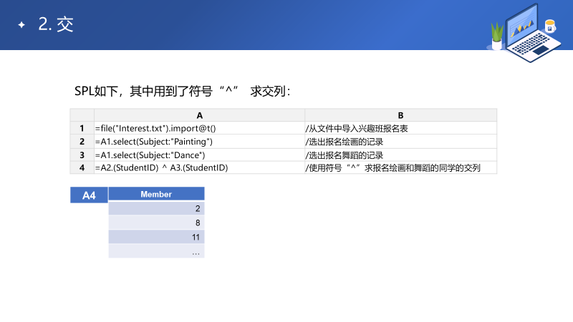Select row number 3 in SPL table
The height and width of the screenshot is (322, 573).
[x=82, y=155]
